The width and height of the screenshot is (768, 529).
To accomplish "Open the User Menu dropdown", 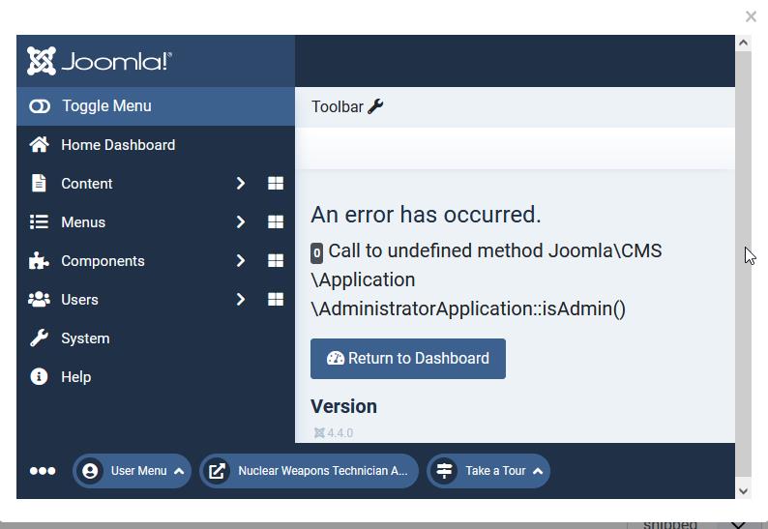I will point(132,471).
